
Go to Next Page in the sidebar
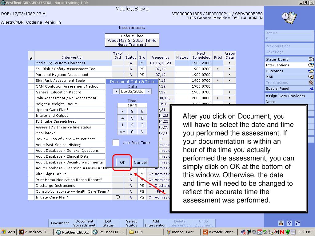click(x=289, y=52)
